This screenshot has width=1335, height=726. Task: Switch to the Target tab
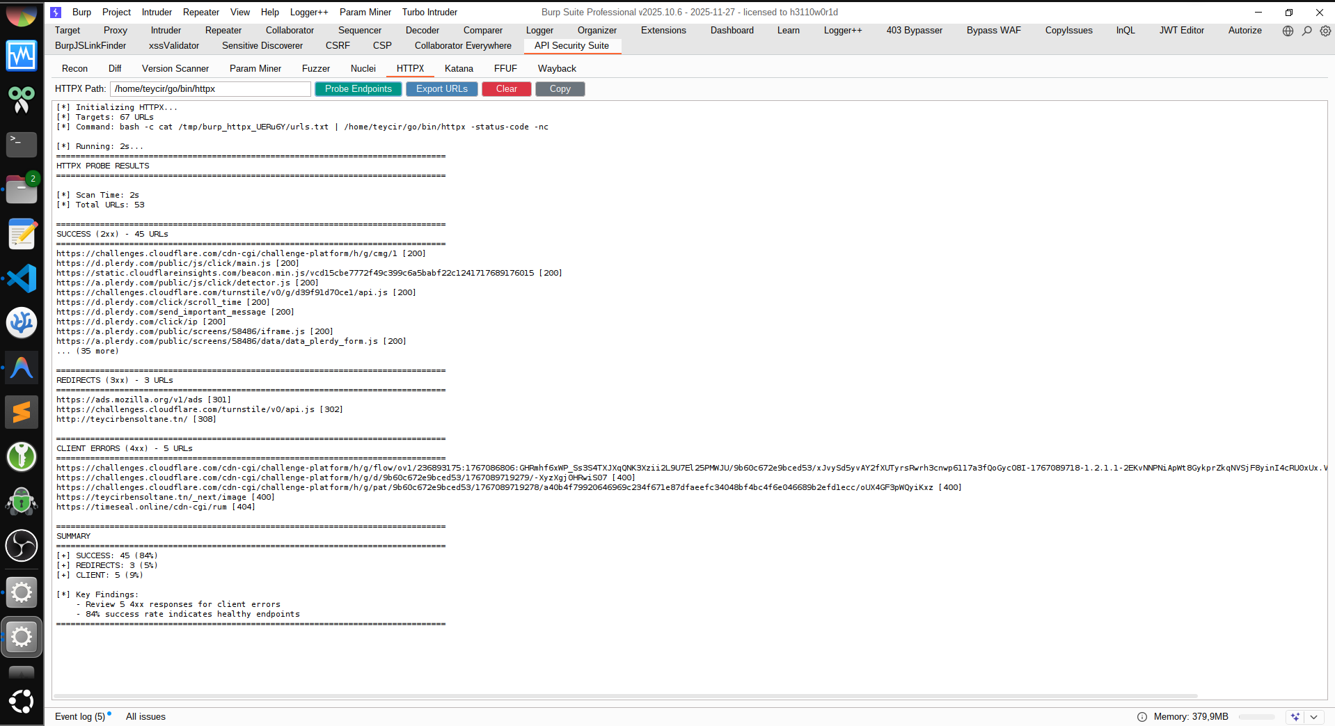tap(68, 31)
